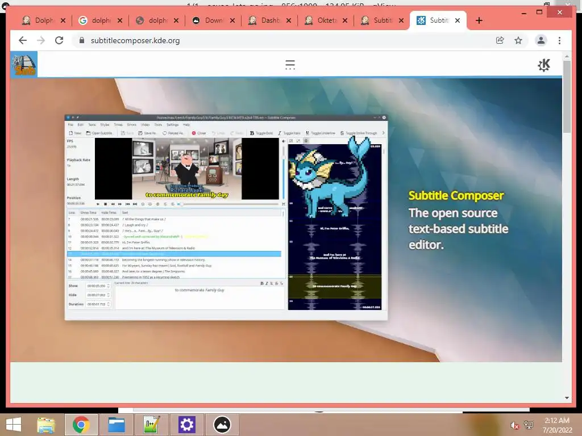The image size is (582, 436).
Task: Reload the subtitlecomposer.kde.org page
Action: tap(59, 40)
